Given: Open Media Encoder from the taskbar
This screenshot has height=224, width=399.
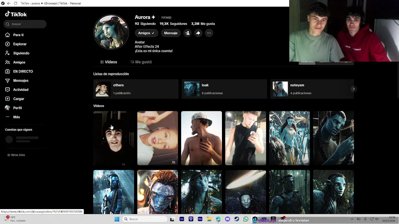Looking at the screenshot, I should [x=200, y=219].
